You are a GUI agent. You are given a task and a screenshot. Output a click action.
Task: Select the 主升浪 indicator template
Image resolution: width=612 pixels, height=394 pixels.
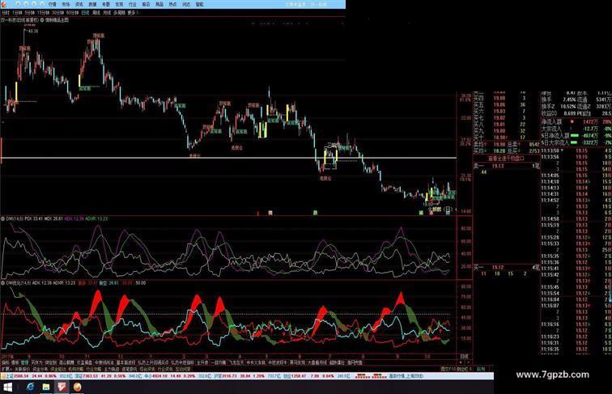pos(202,362)
